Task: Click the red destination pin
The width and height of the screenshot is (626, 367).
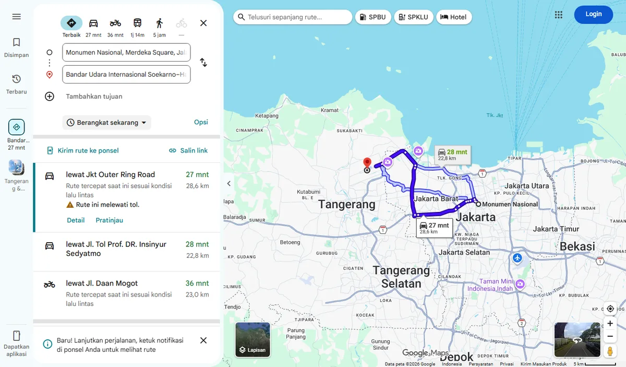Action: pyautogui.click(x=367, y=163)
